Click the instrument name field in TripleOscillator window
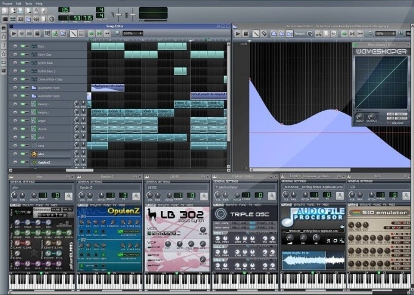 coord(245,187)
